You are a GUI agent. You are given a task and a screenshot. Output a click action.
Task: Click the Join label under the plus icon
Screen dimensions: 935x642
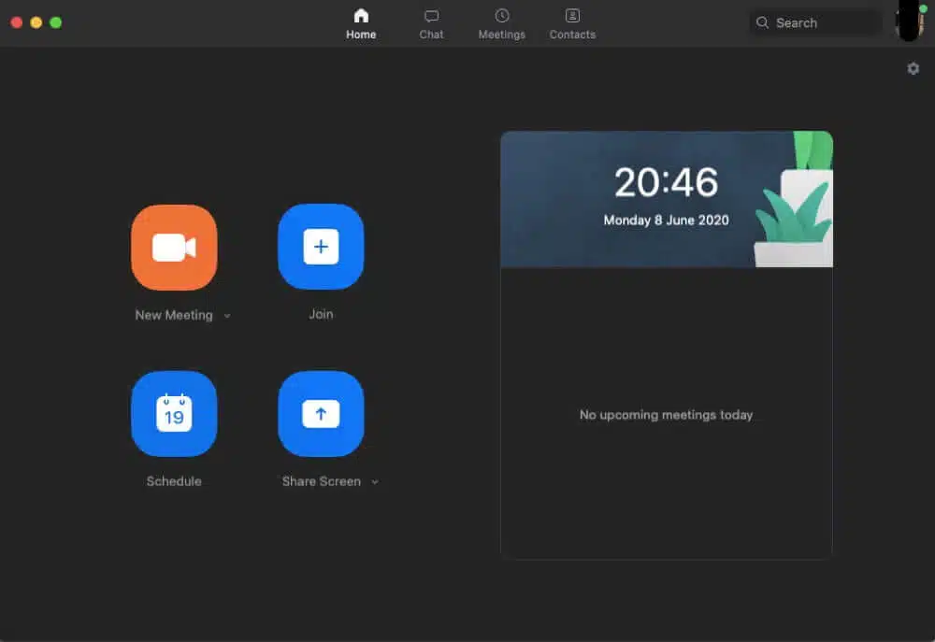pos(321,314)
